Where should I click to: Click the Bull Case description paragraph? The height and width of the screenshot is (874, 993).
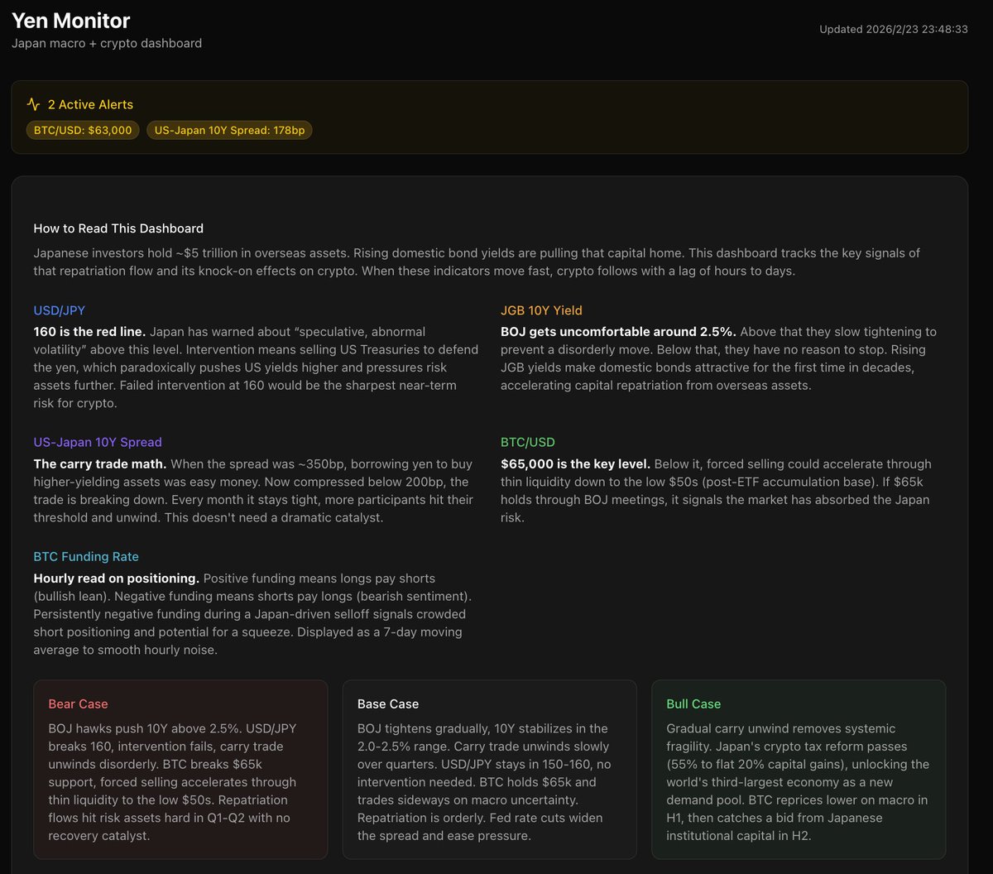(798, 782)
